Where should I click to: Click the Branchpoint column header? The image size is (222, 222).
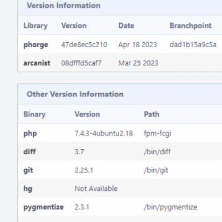(190, 26)
